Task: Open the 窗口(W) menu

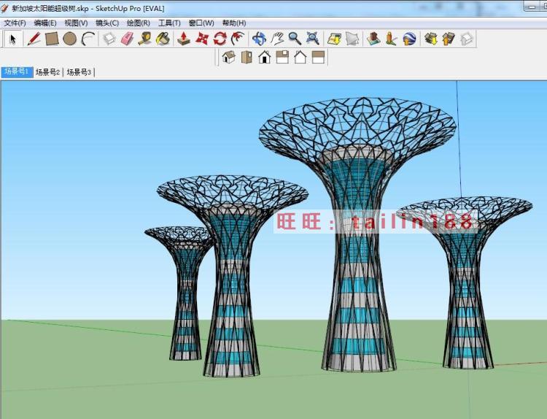Action: (201, 23)
